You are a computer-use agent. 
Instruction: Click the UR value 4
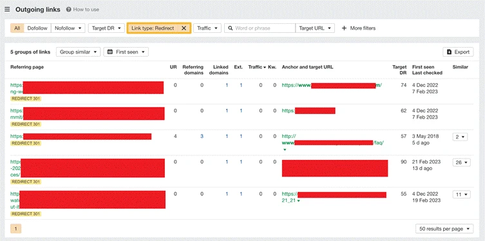coord(175,136)
